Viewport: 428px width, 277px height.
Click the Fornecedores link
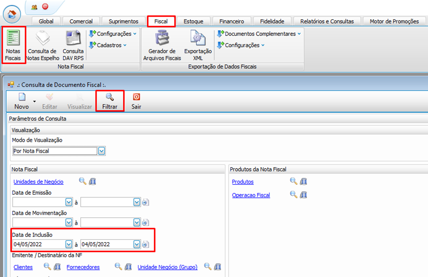83,267
